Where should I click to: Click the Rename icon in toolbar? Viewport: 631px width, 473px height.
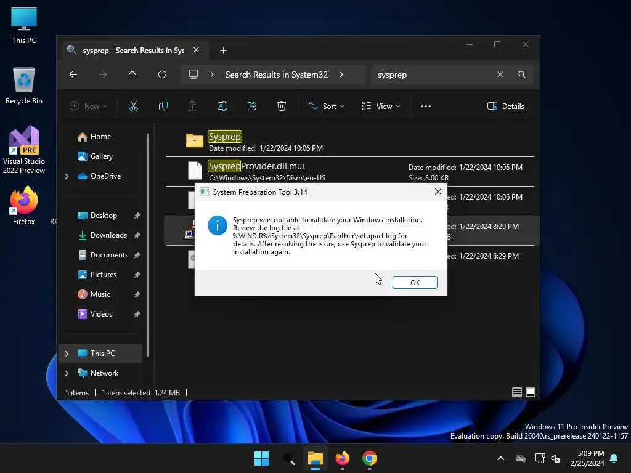click(222, 106)
